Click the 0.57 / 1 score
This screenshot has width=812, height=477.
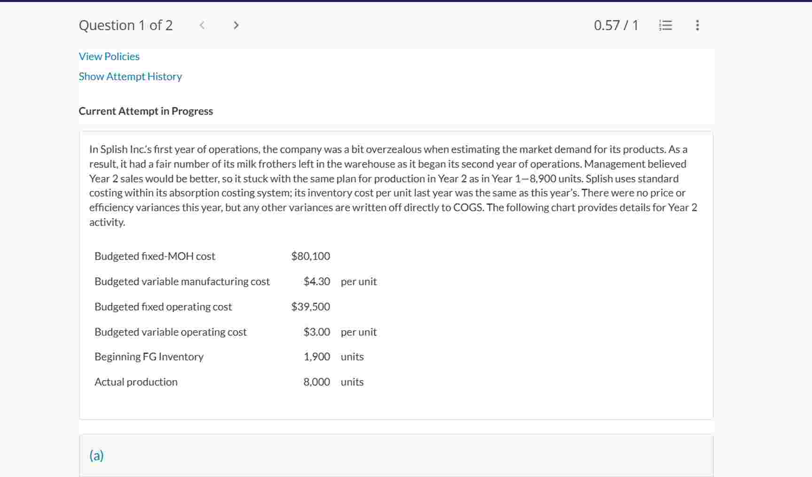616,25
